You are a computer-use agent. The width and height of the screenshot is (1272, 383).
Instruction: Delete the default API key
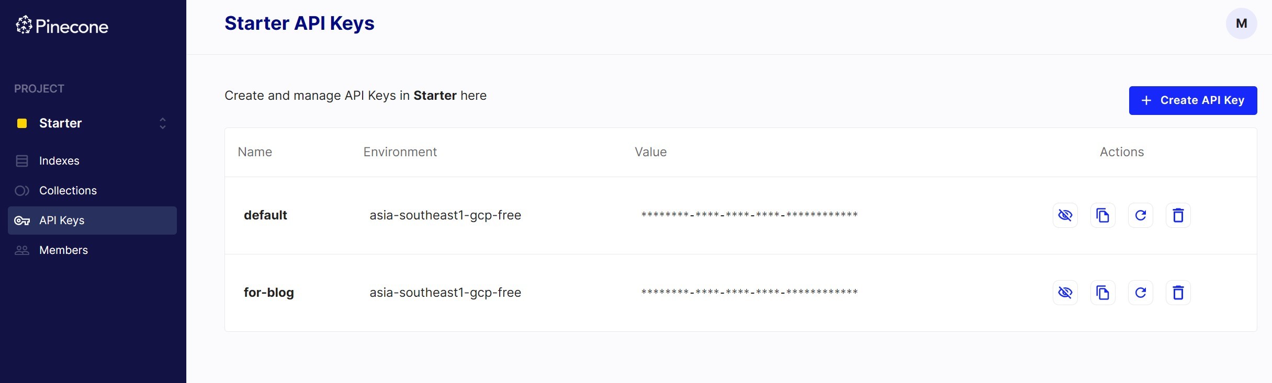[x=1178, y=215]
